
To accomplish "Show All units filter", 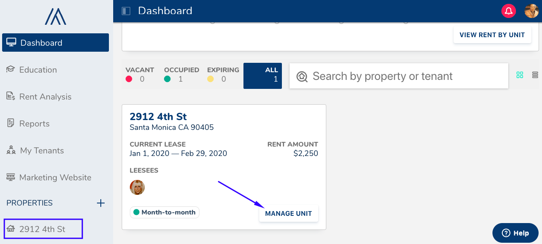I will tap(262, 76).
